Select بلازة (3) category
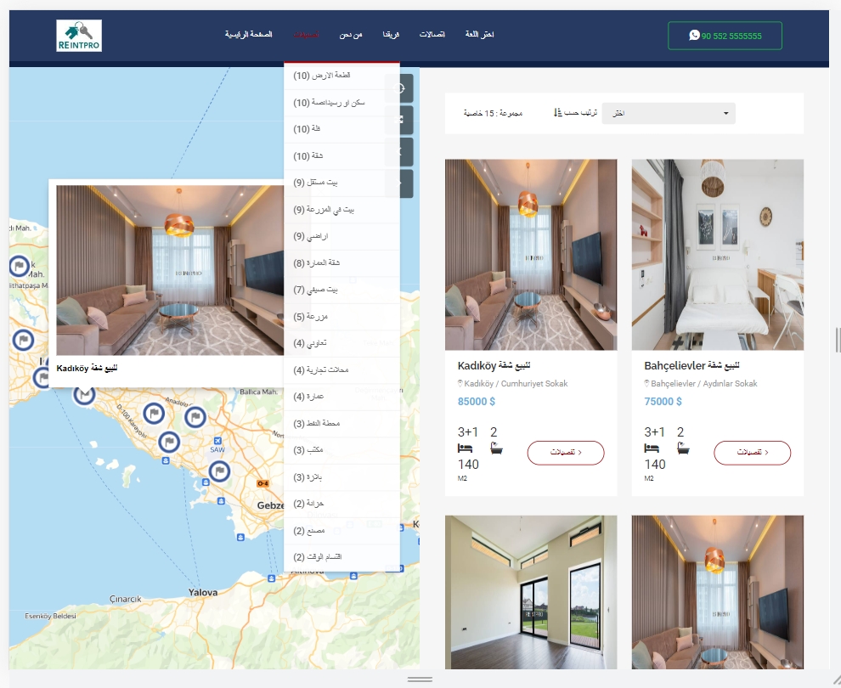841x688 pixels. click(341, 477)
